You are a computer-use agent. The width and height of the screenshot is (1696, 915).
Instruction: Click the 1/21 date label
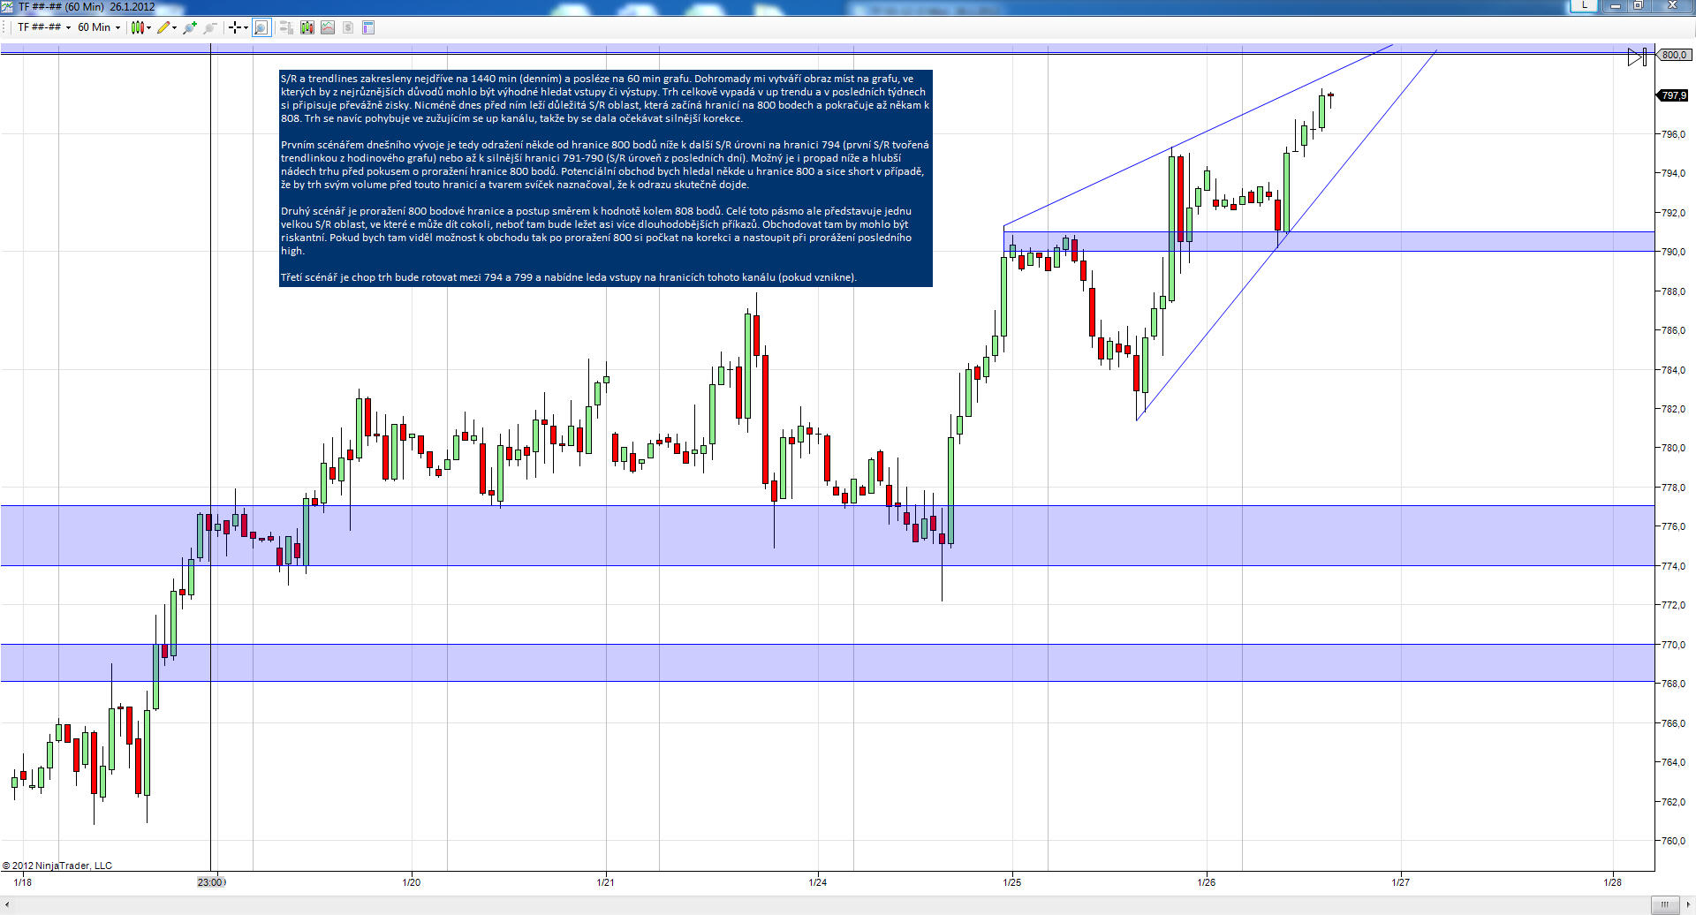606,881
